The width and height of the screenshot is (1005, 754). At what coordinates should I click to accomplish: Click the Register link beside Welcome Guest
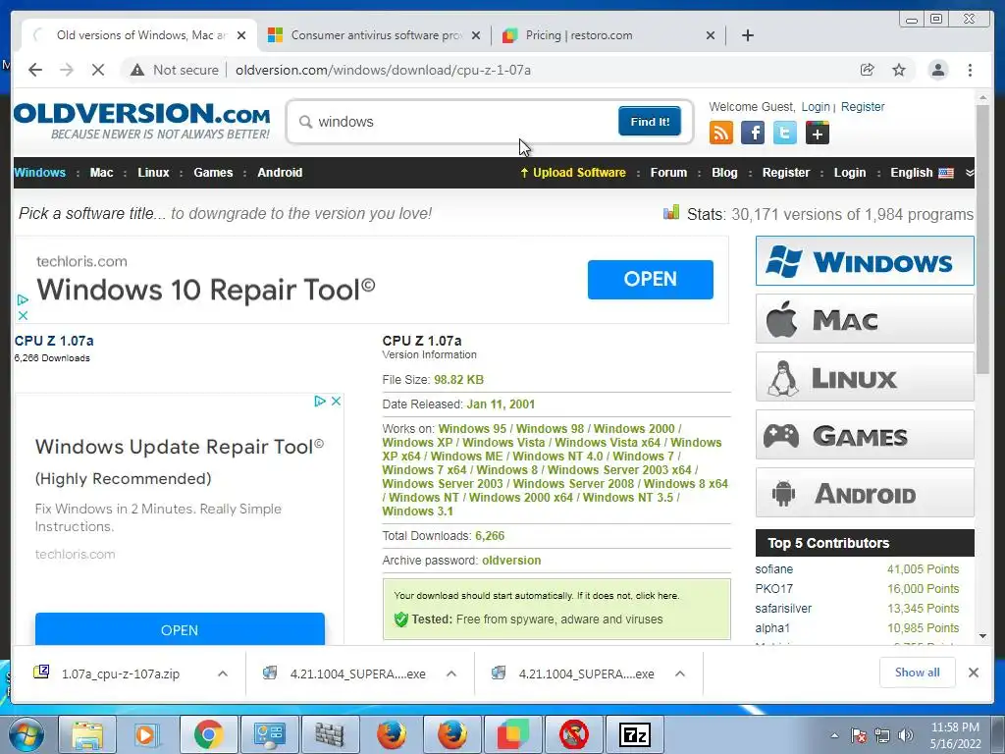[862, 106]
